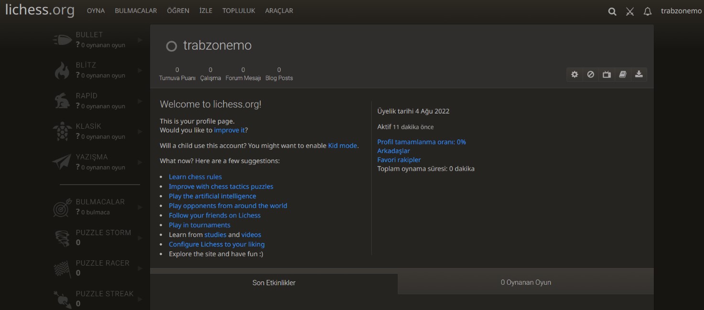
Task: Open the Arkadaşlar link
Action: point(393,151)
